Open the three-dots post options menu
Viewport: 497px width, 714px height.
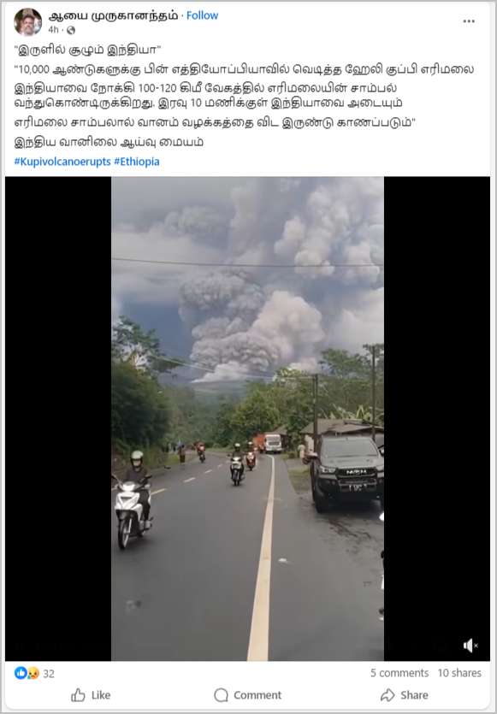[469, 21]
